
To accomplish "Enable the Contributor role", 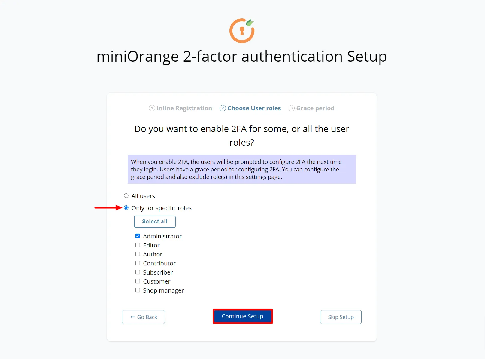I will 138,263.
